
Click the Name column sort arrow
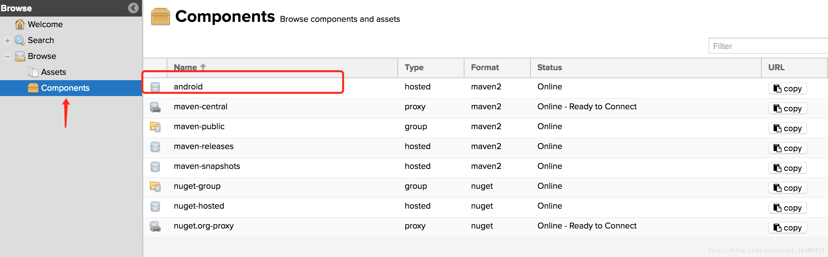203,67
